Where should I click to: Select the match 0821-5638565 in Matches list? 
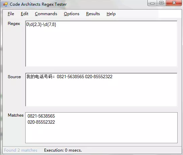click(41, 116)
